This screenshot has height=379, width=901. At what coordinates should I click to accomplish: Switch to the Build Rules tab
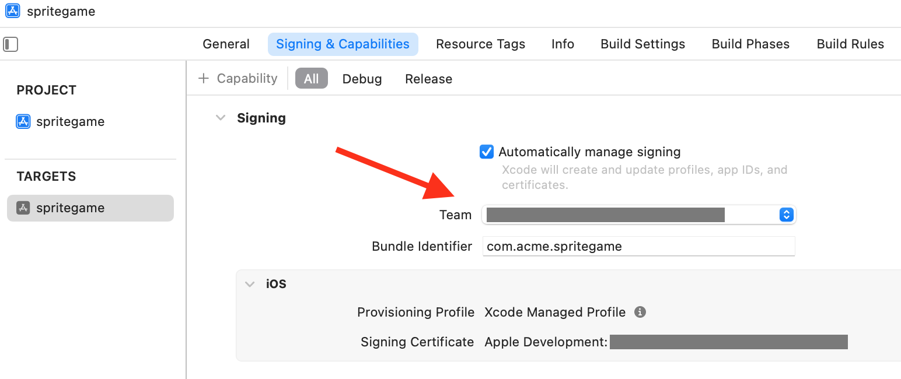(x=850, y=44)
